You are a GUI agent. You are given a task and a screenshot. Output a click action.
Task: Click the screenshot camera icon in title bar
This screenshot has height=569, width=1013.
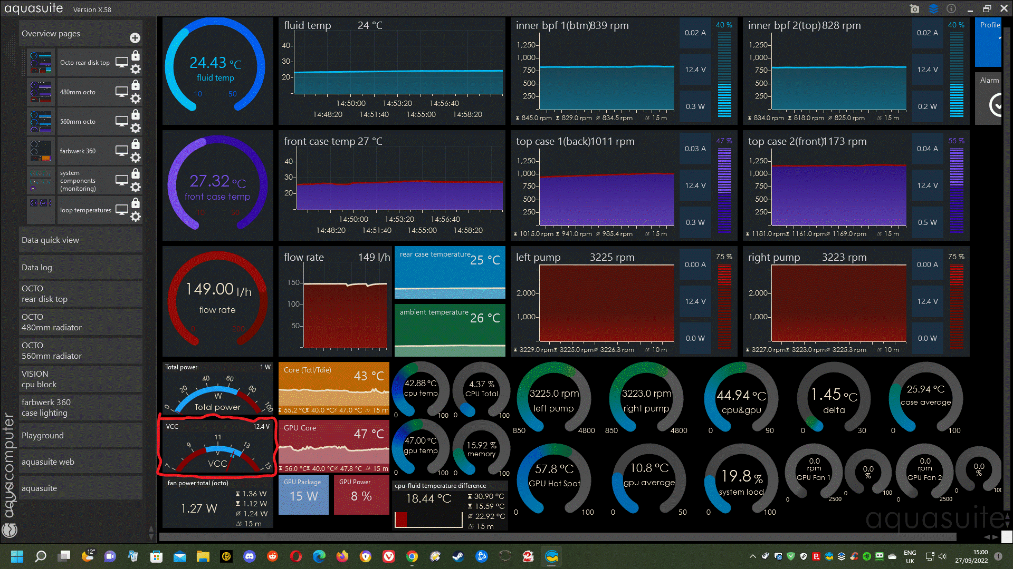(x=914, y=9)
